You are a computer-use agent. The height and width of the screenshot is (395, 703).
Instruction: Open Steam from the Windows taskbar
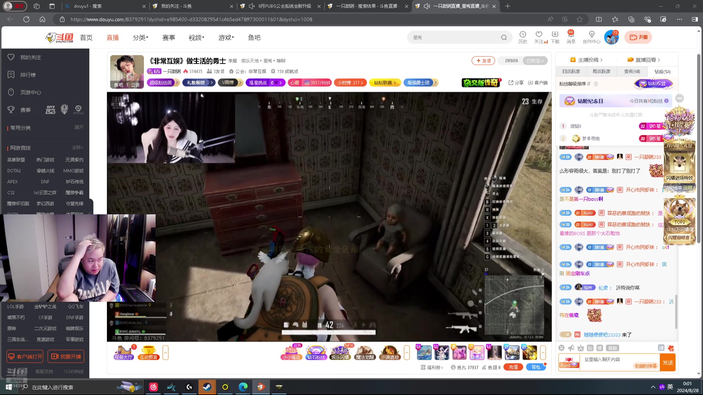pos(207,387)
